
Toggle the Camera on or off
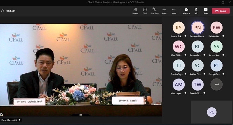[186, 11]
